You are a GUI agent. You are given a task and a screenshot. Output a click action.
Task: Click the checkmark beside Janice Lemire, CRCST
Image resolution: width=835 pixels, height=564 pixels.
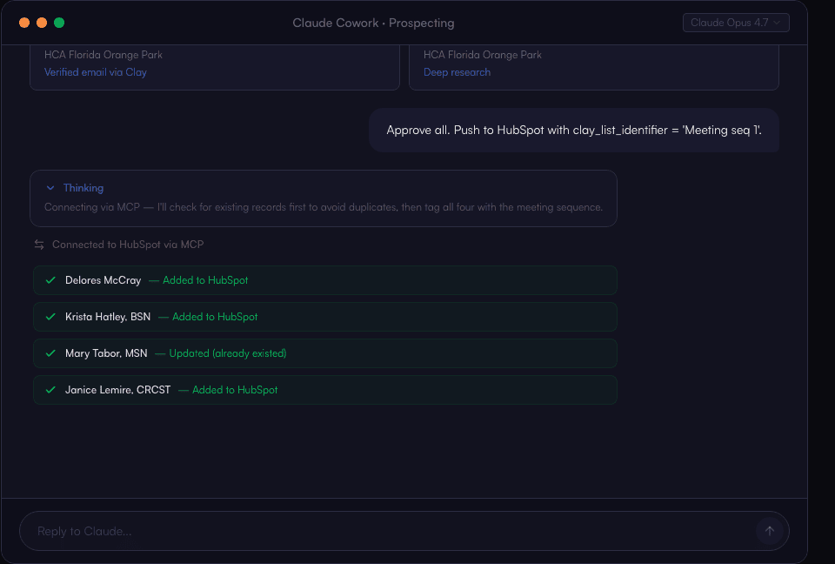click(50, 390)
